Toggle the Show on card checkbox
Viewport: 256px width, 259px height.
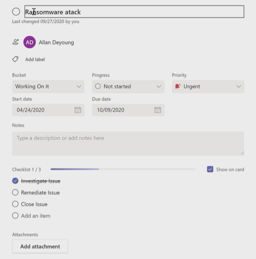210,169
